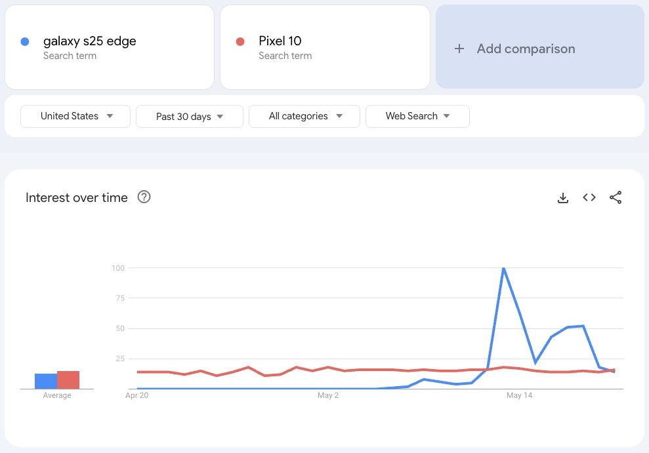Image resolution: width=649 pixels, height=453 pixels.
Task: Click the blue line peak at 100
Action: pos(503,268)
